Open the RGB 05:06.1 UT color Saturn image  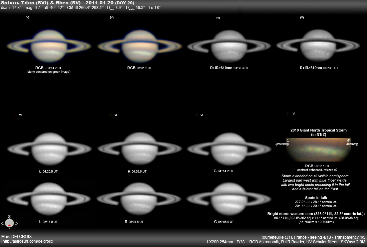[x=140, y=46]
